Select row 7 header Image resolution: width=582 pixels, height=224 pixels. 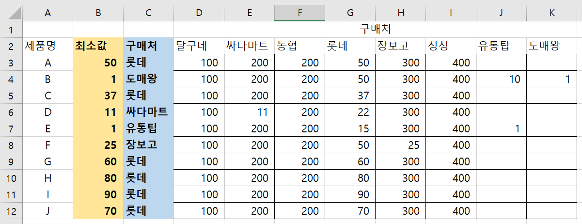coord(11,128)
